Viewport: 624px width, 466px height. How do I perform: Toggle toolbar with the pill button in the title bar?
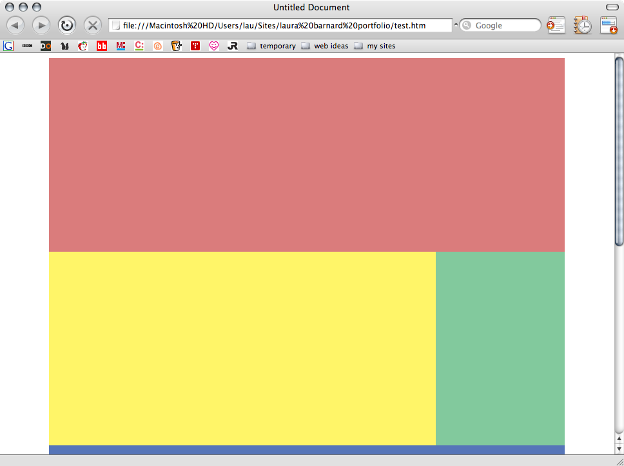point(612,6)
